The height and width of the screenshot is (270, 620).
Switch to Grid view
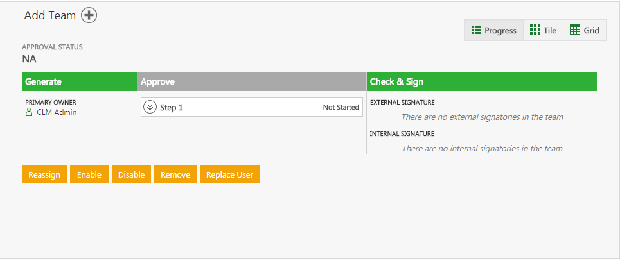pyautogui.click(x=584, y=30)
